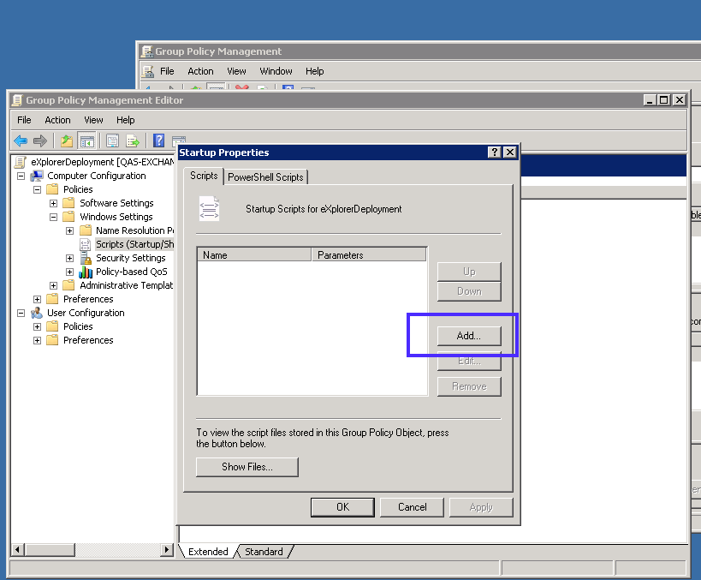The width and height of the screenshot is (701, 580).
Task: Switch to the Standard view tab
Action: click(264, 552)
